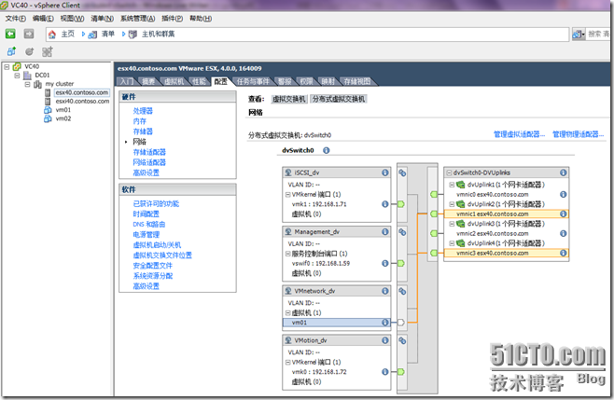614x400 pixels.
Task: Open the 插件(P) menu
Action: coord(172,19)
